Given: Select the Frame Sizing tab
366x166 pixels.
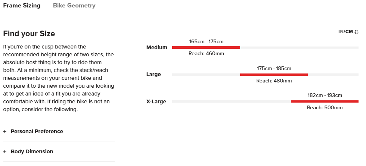Looking at the screenshot, I should (22, 6).
